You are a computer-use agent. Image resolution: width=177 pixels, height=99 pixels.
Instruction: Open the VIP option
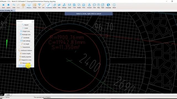tap(23, 6)
